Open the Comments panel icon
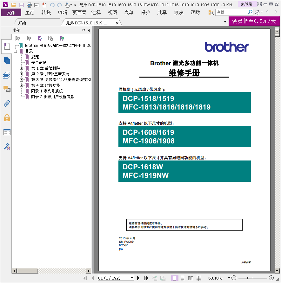This screenshot has width=281, height=283. [7, 89]
